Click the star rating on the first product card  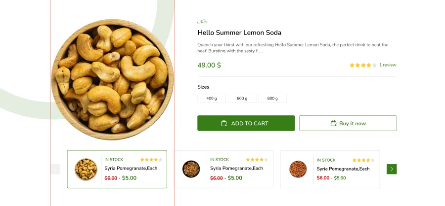[151, 160]
